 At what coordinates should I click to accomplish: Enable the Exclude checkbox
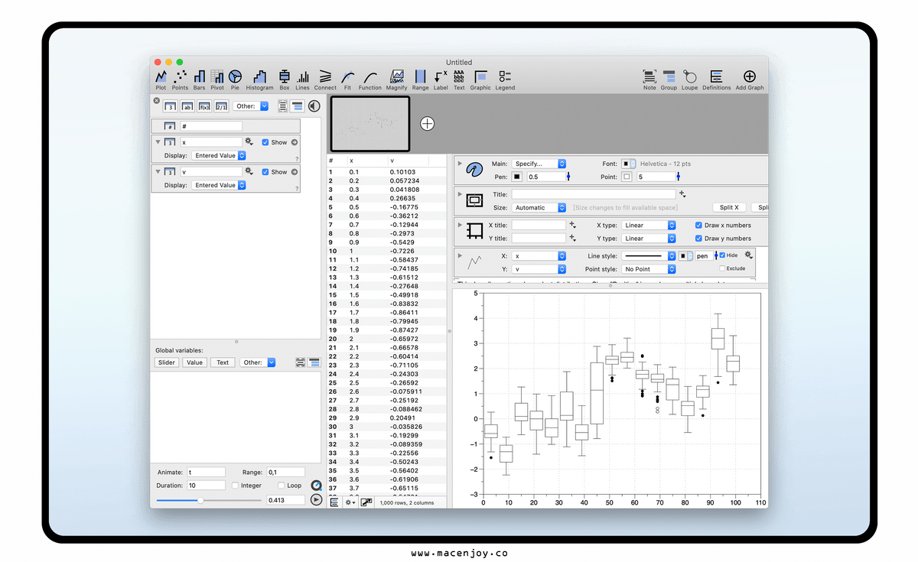click(722, 268)
